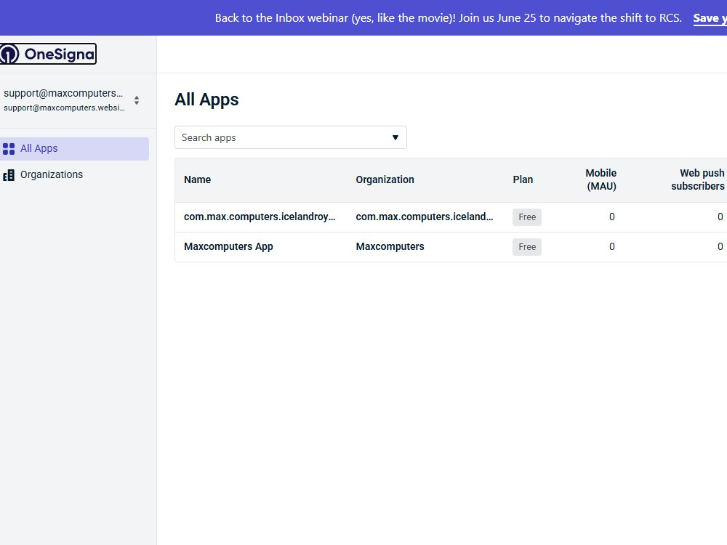Screen dimensions: 727x545
Task: Click the All Apps grid icon
Action: pos(8,149)
